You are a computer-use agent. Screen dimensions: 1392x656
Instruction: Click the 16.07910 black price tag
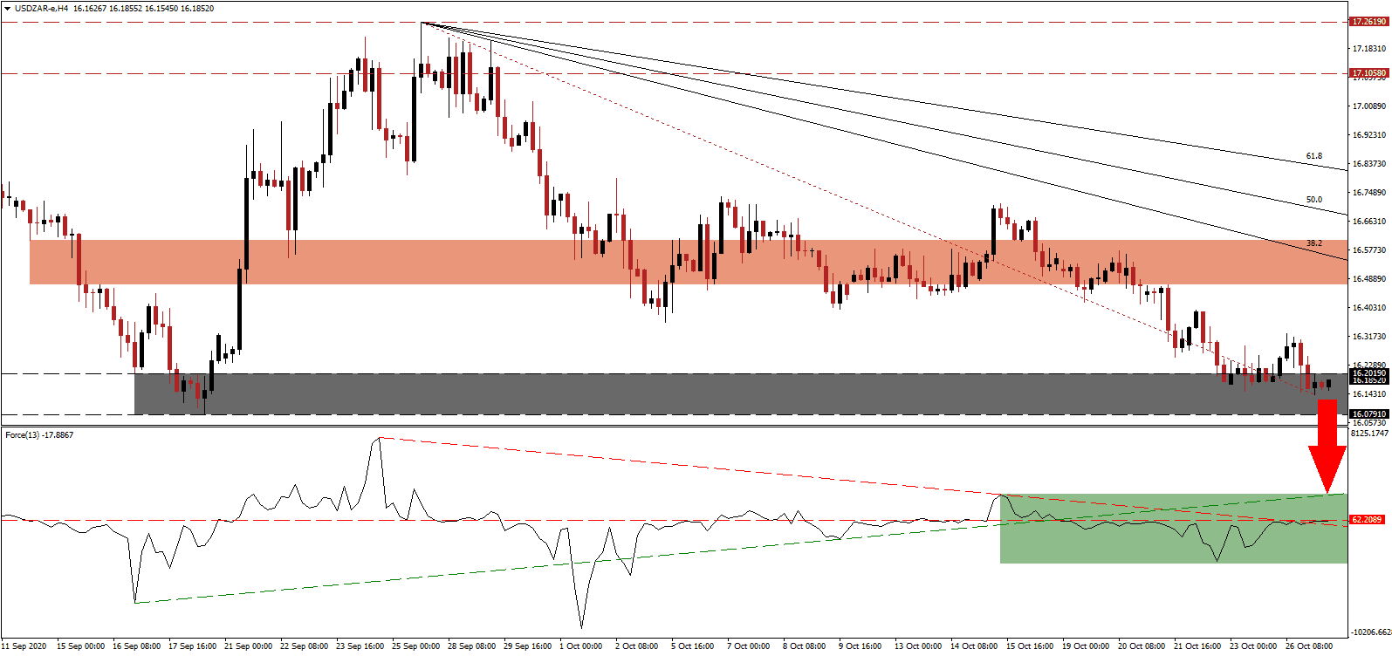(1368, 414)
